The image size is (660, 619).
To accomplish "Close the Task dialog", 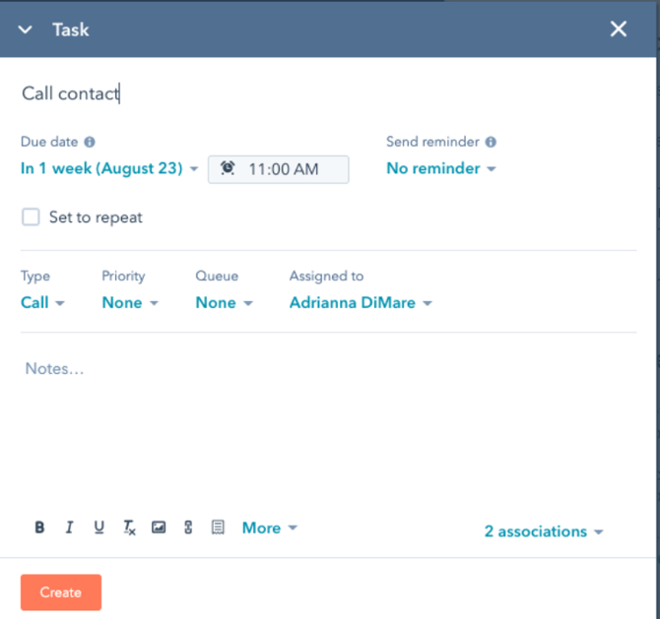I will [619, 29].
